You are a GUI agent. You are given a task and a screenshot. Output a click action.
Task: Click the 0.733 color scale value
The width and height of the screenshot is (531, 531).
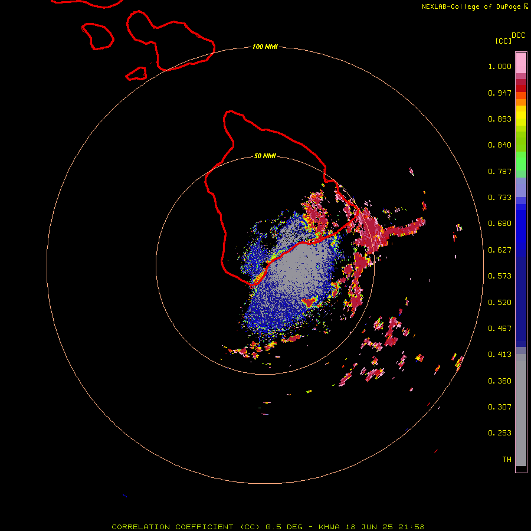click(x=500, y=198)
